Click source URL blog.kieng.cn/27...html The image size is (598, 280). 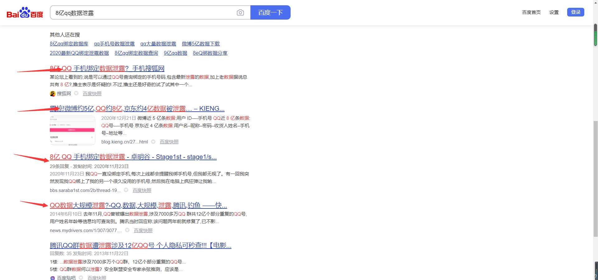[125, 142]
